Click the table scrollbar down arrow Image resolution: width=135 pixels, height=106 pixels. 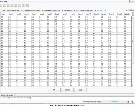point(133,86)
